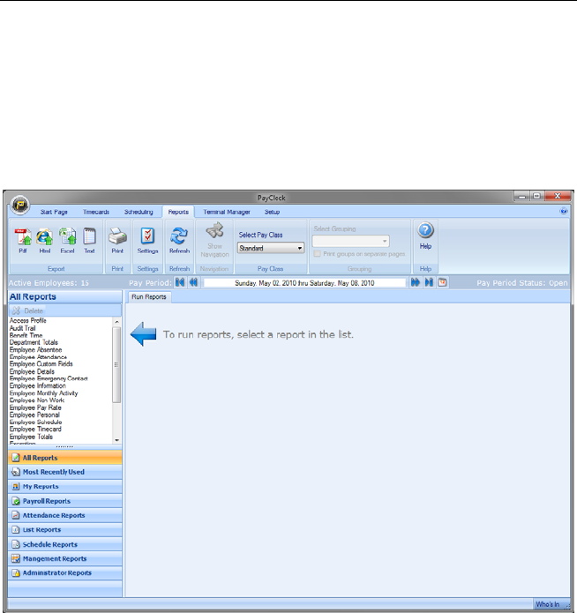
Task: Select the Employee Personal report
Action: pos(34,415)
